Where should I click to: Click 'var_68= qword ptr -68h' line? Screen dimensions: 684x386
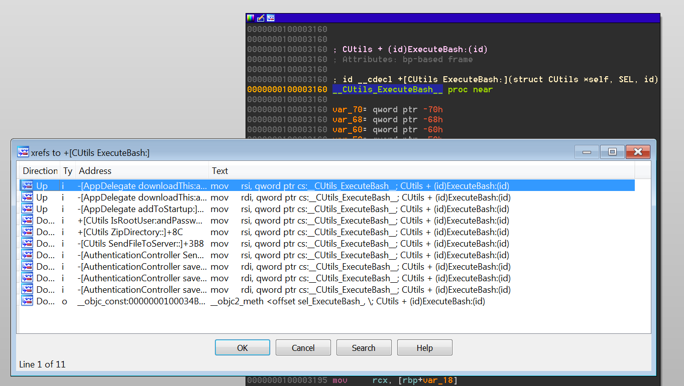click(387, 119)
